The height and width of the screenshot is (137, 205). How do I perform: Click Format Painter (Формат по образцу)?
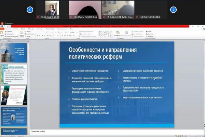(11, 36)
